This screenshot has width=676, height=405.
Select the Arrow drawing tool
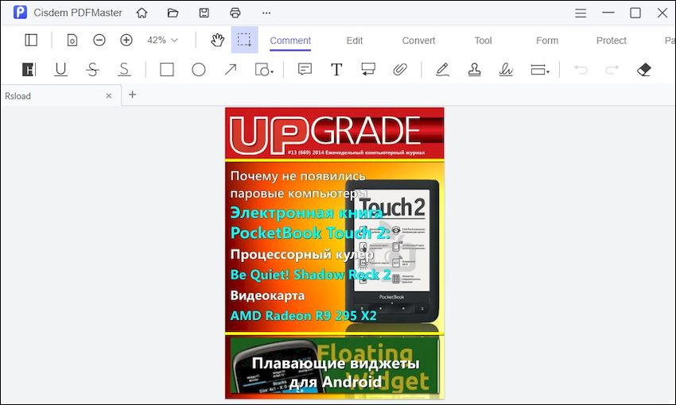point(231,69)
